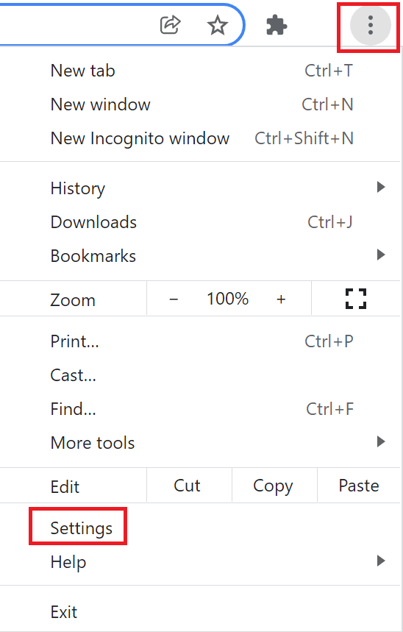
Task: Open the Help submenu
Action: pyautogui.click(x=200, y=561)
